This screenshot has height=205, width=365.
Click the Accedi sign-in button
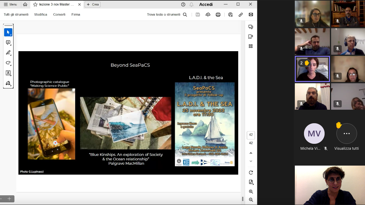(x=206, y=4)
